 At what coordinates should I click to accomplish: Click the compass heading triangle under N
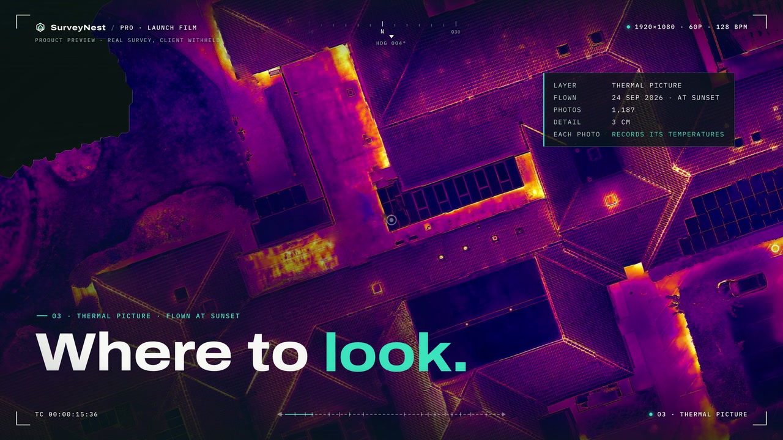[x=391, y=37]
